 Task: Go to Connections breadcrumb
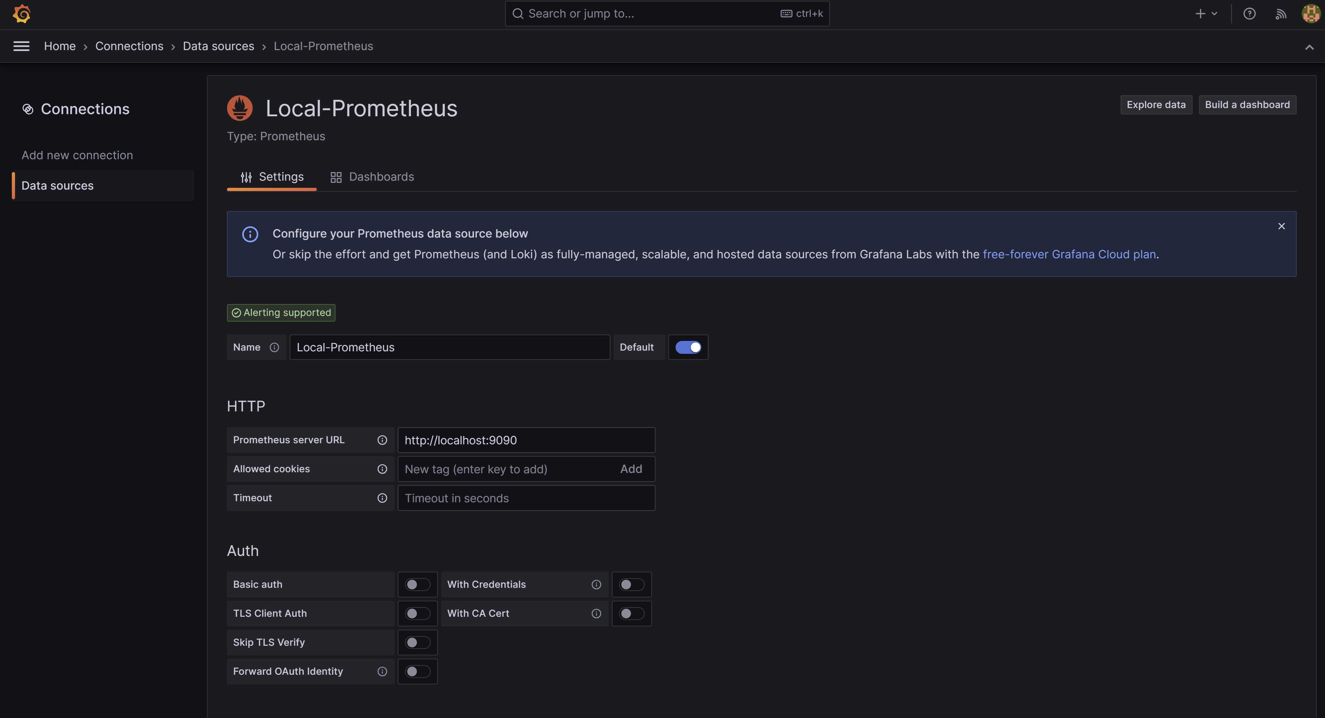click(129, 46)
